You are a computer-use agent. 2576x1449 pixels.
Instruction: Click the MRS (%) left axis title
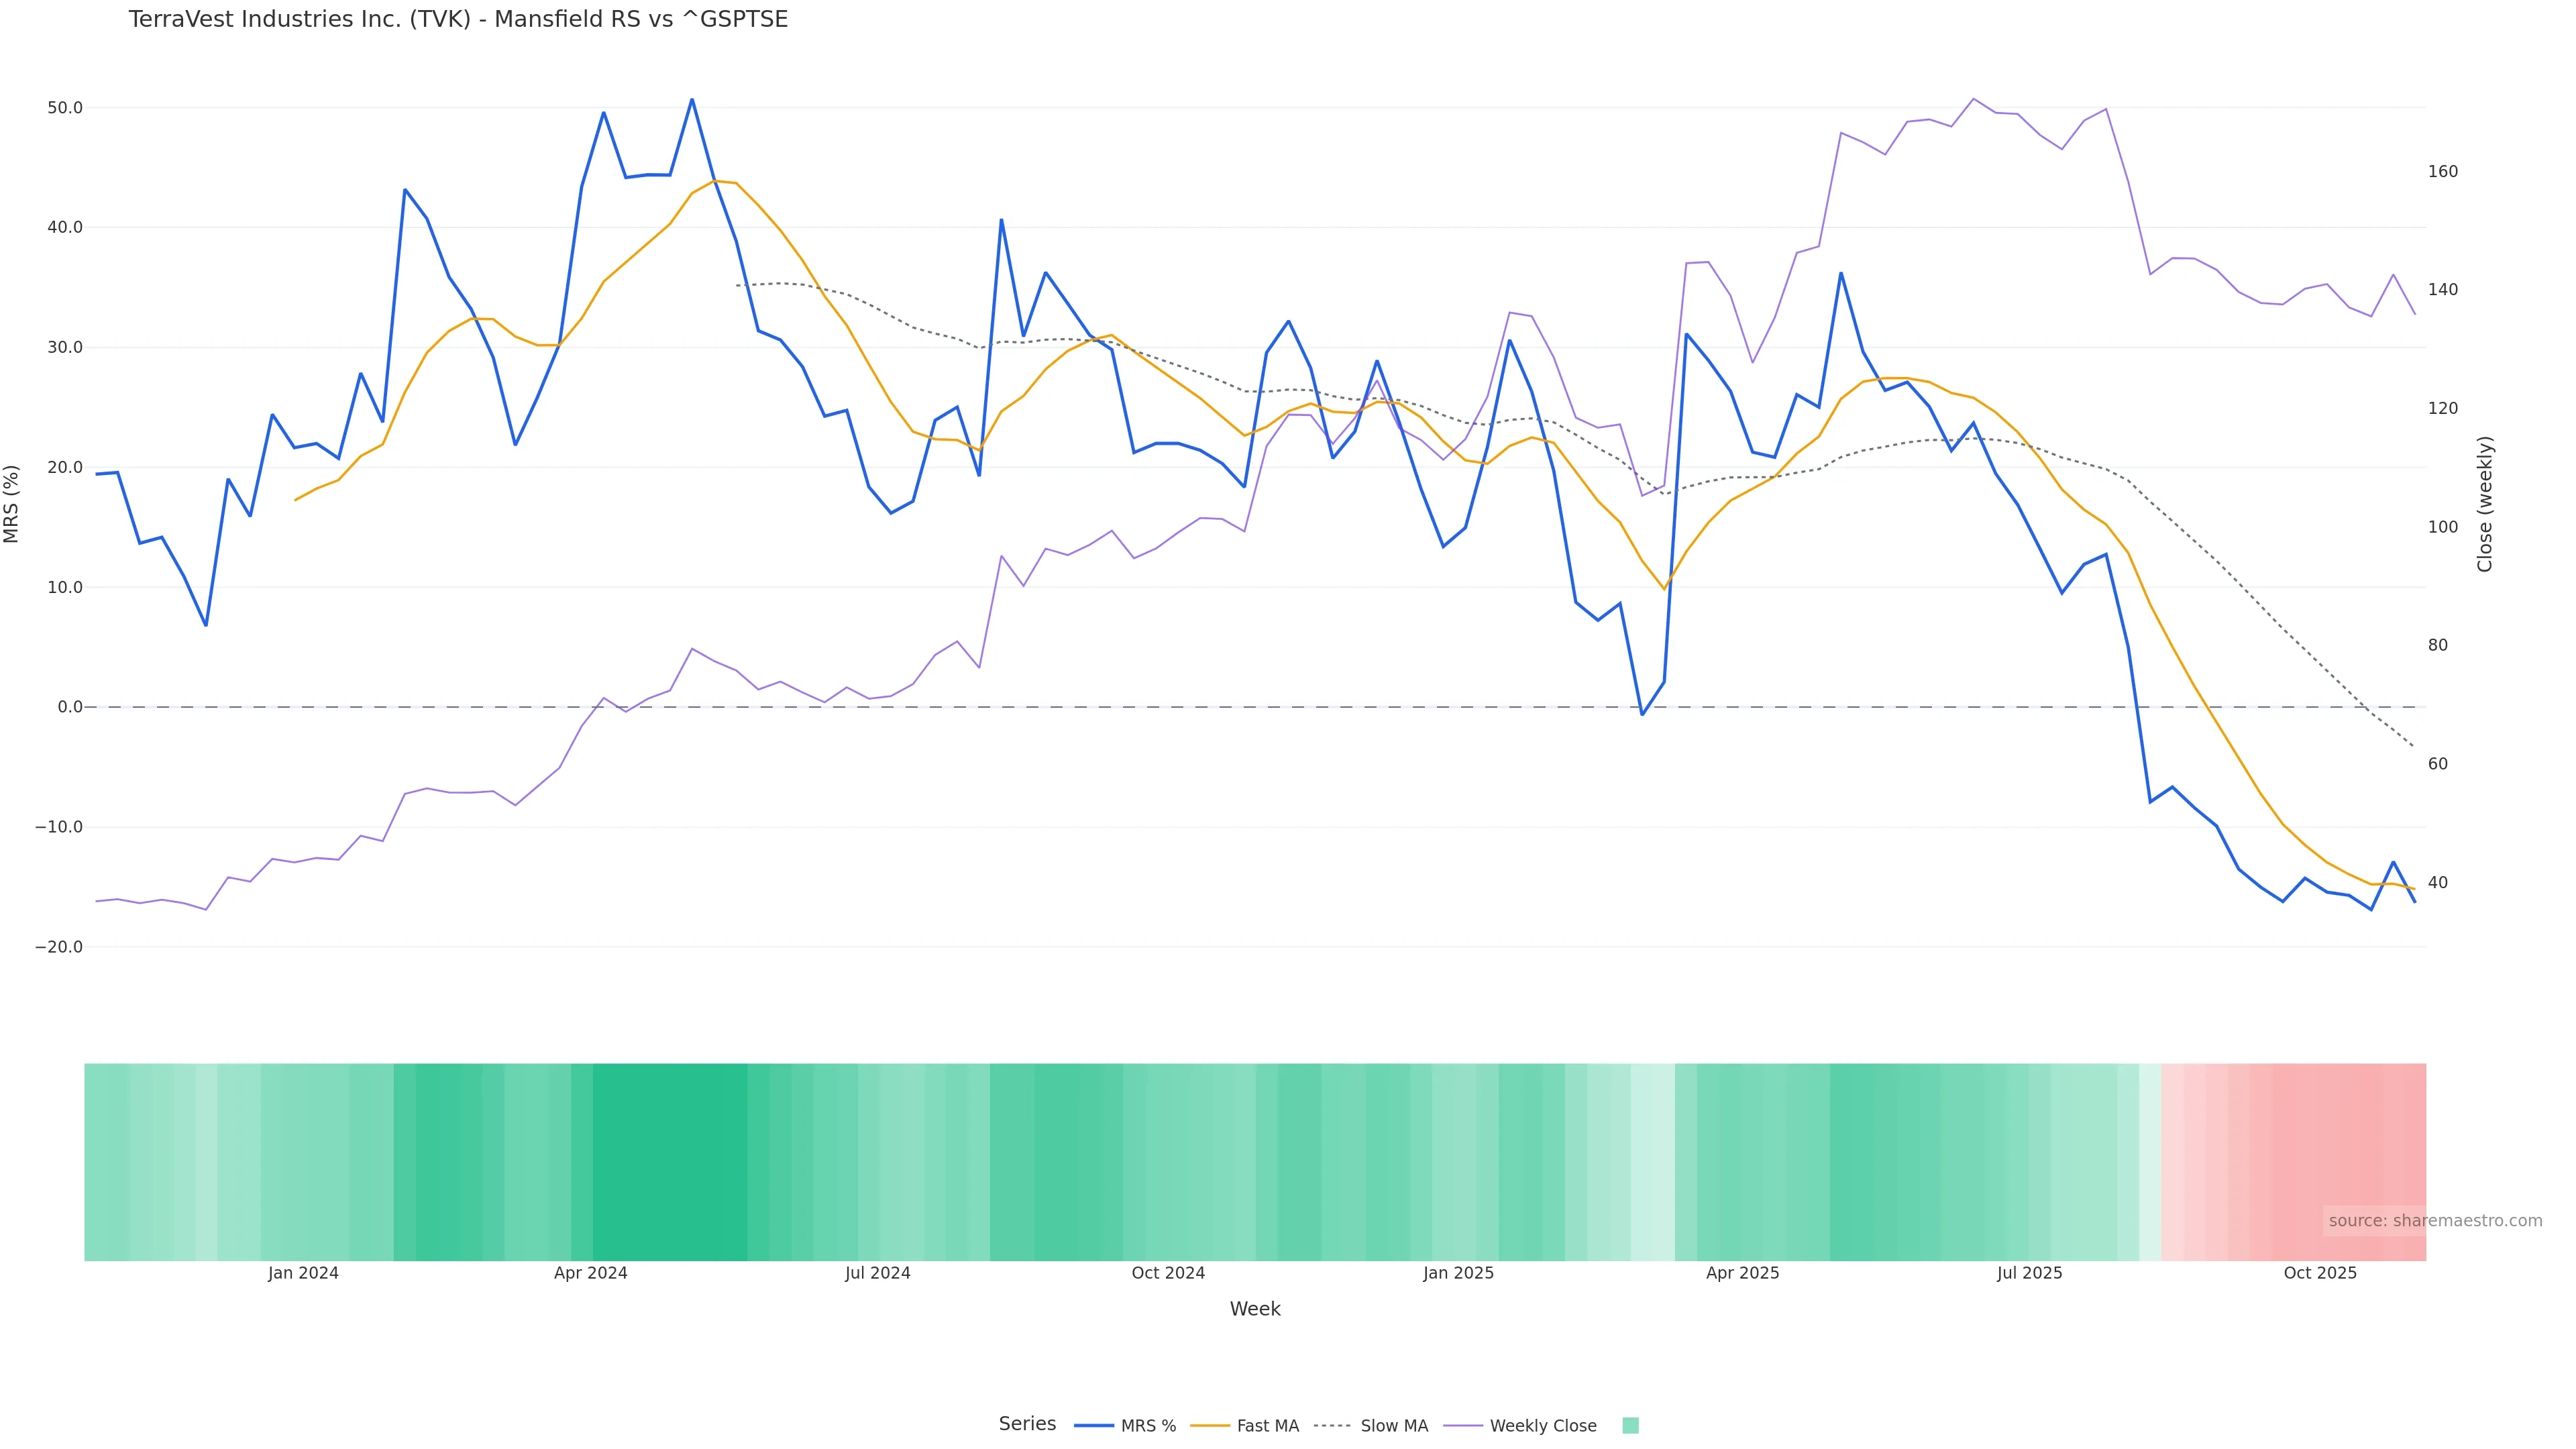pyautogui.click(x=12, y=504)
